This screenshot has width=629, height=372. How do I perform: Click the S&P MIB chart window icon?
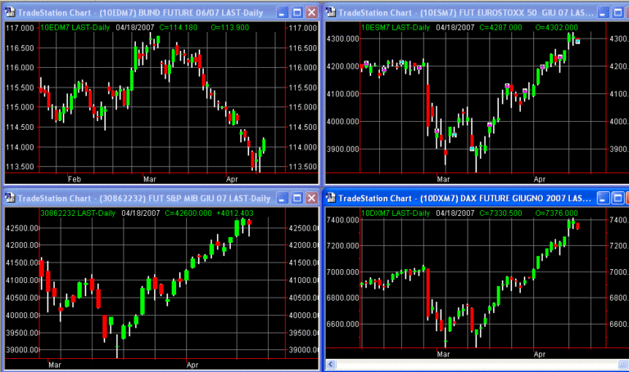(x=9, y=199)
